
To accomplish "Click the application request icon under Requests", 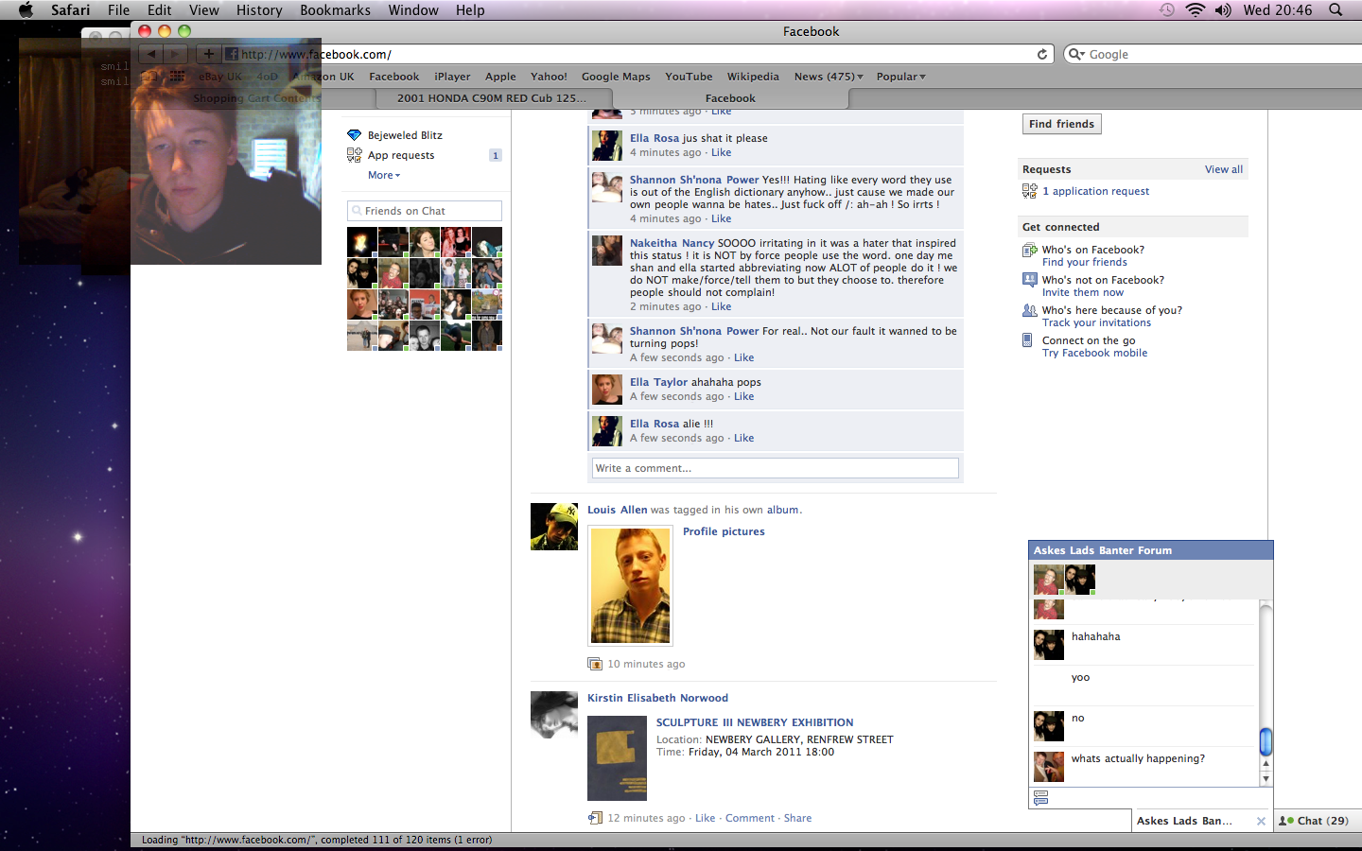I will tap(1030, 191).
